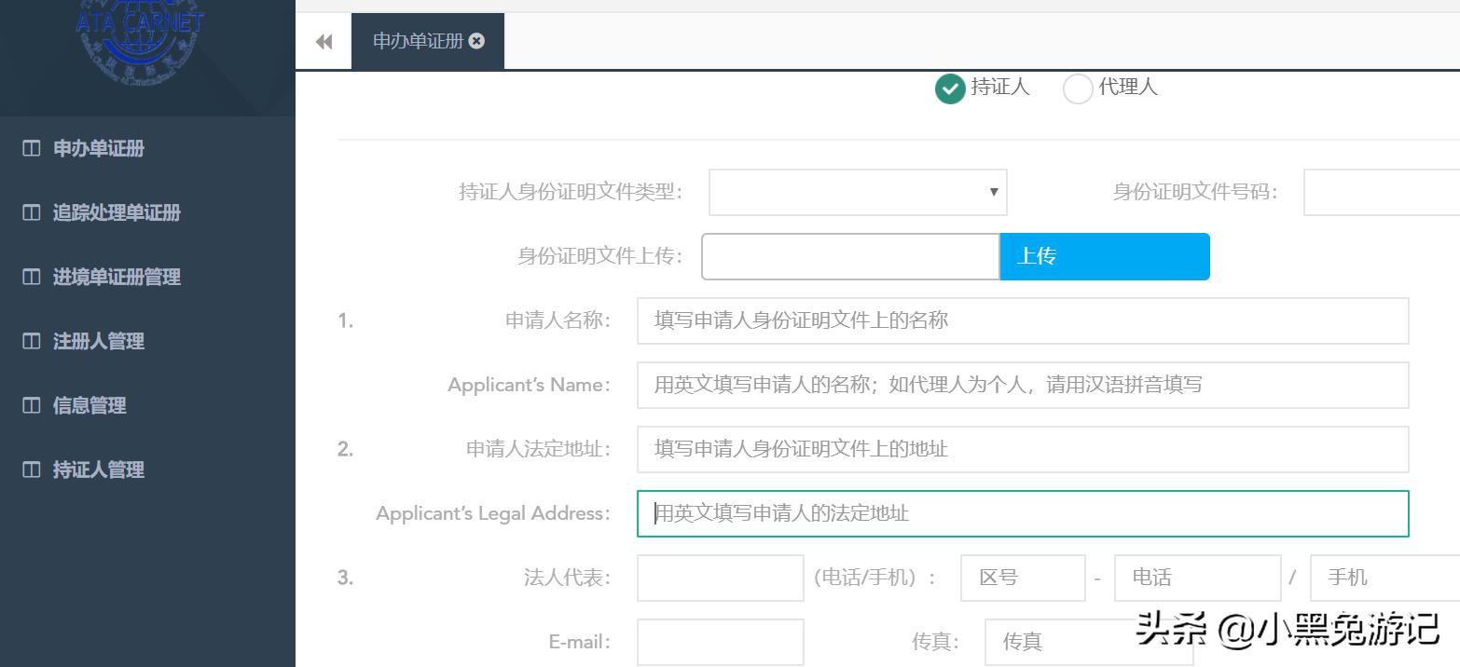Click the E-mail input field
Screen dimensions: 1460x667
click(x=720, y=641)
